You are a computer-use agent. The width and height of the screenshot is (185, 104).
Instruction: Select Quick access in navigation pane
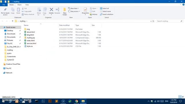tap(11, 27)
